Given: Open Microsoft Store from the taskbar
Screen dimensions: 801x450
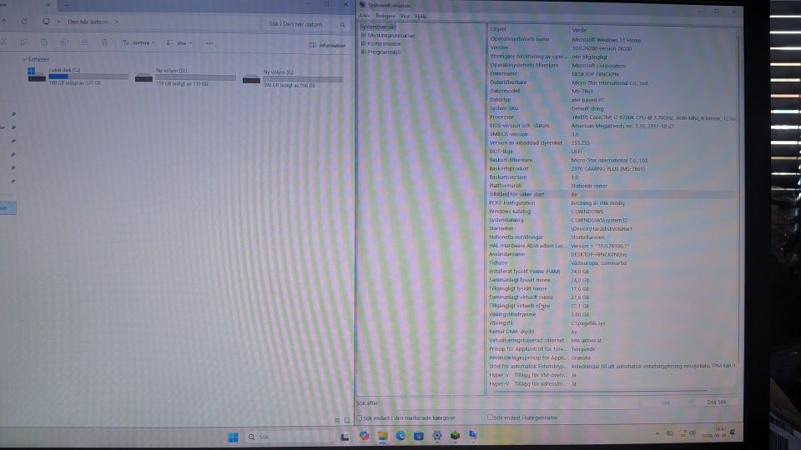Looking at the screenshot, I should pos(418,436).
